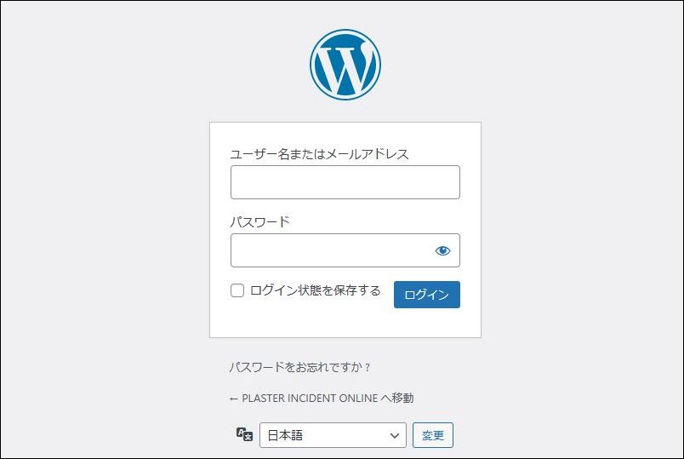Image resolution: width=684 pixels, height=459 pixels.
Task: Click the 変更 button beside language selector
Action: click(x=433, y=435)
